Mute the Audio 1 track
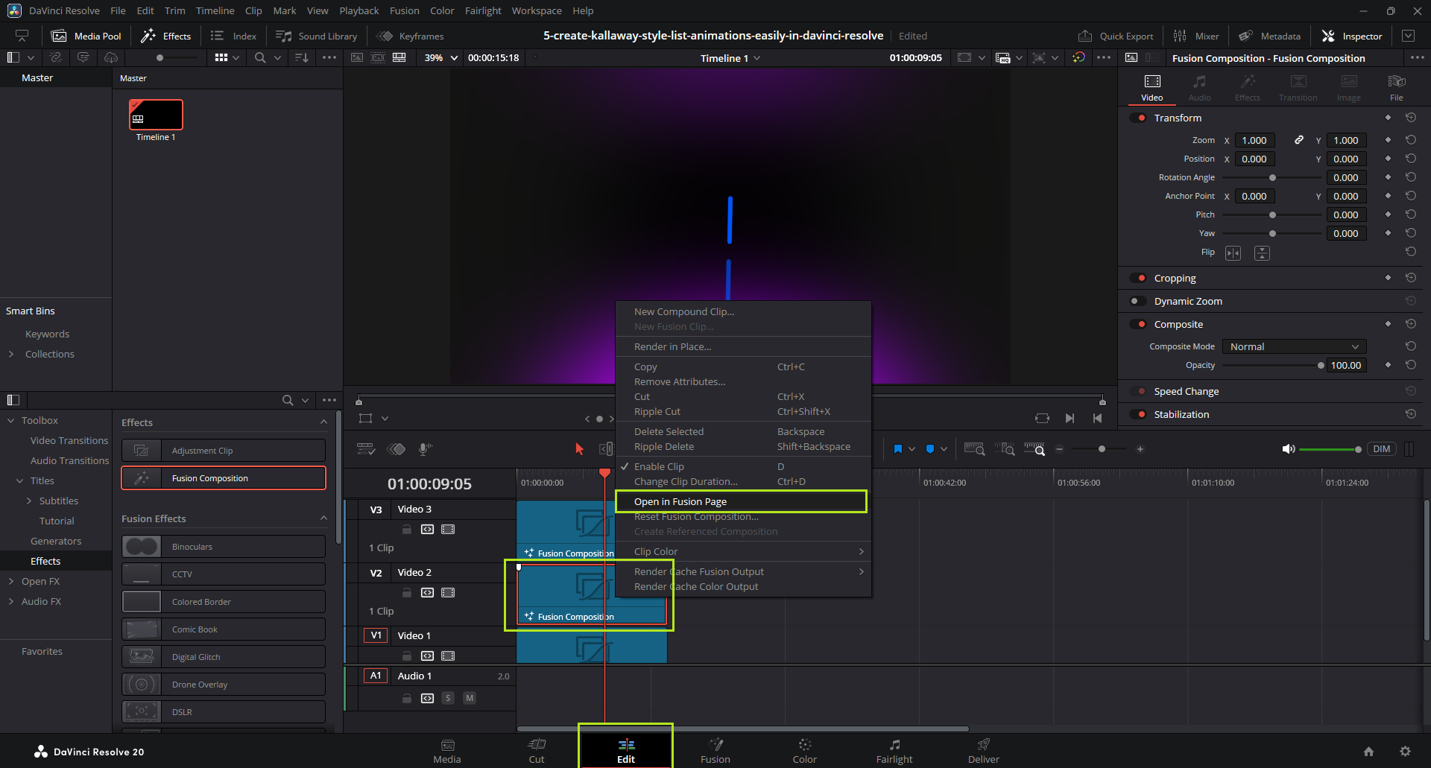 click(x=470, y=698)
